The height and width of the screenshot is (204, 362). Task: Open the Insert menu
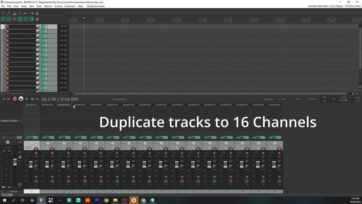click(24, 6)
